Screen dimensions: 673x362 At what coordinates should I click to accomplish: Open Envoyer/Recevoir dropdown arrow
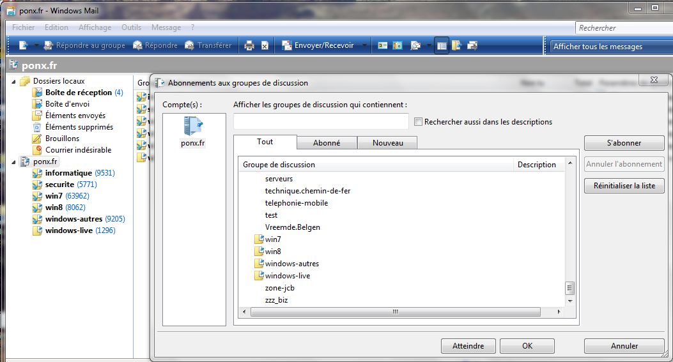point(364,45)
